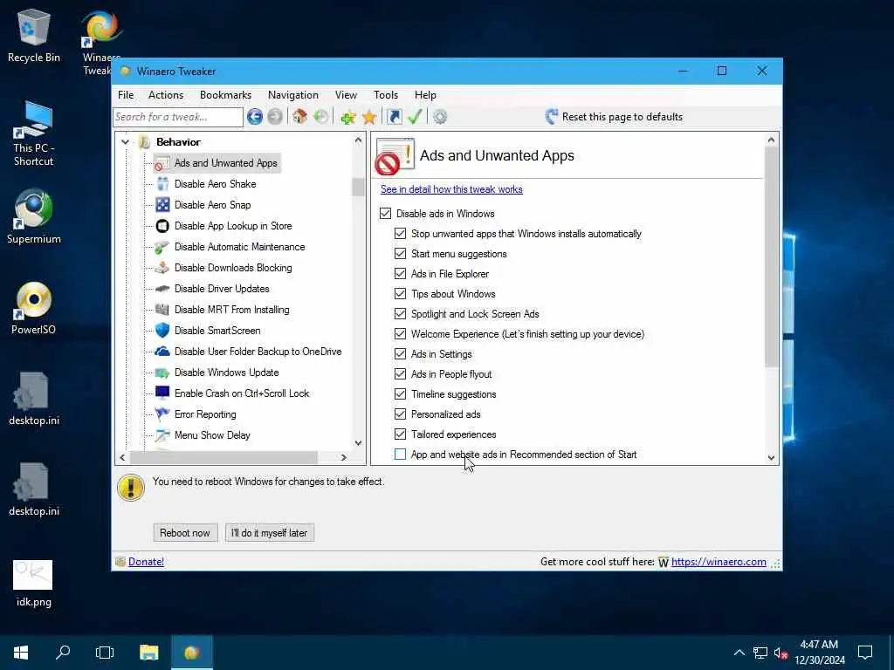Toggle Tips about Windows checkbox

pos(400,294)
